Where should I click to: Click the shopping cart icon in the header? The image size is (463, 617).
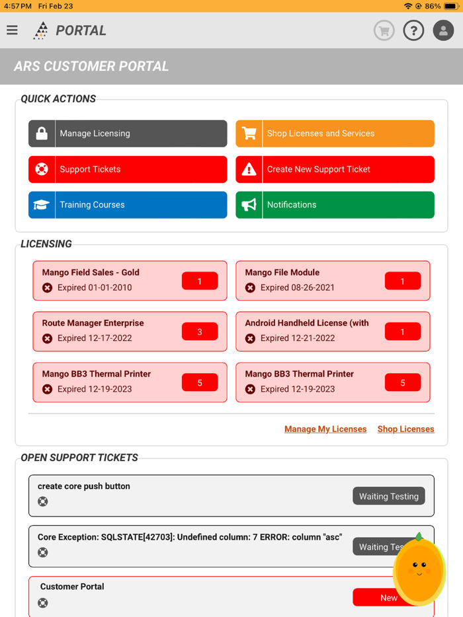click(384, 30)
